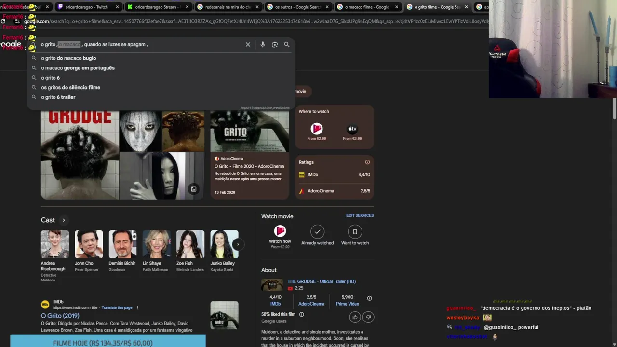Open Apple TV option from €3.99
This screenshot has width=617, height=347.
(352, 132)
